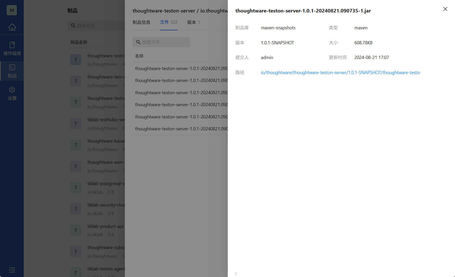Click the drawer title jar file name

click(x=303, y=11)
